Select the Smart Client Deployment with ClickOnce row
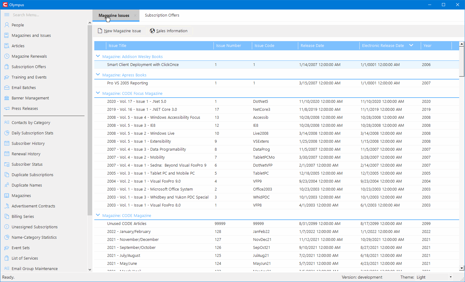465x282 pixels. tap(276, 64)
